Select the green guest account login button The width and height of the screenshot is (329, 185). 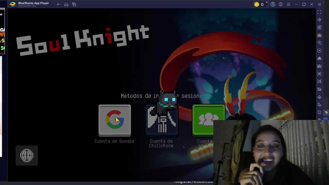208,120
